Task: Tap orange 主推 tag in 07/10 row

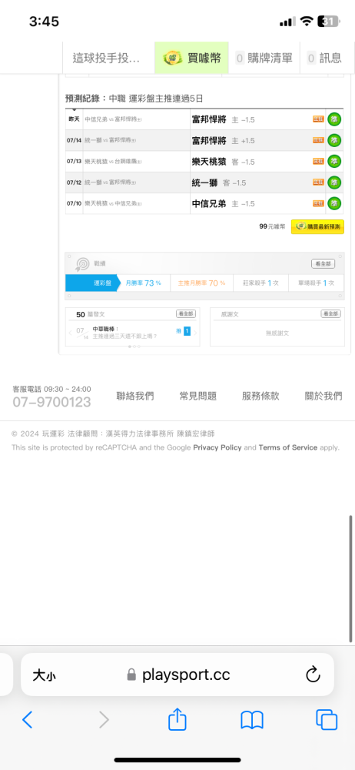Action: coord(318,203)
